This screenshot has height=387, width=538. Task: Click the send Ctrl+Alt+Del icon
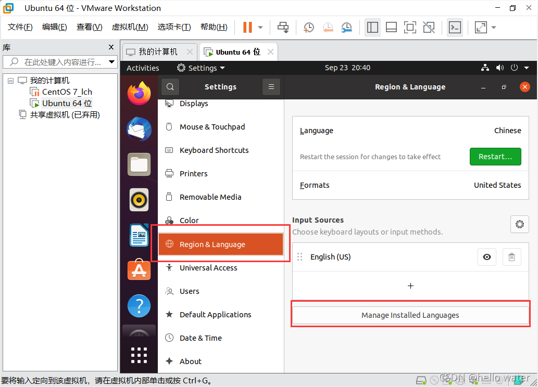(283, 28)
